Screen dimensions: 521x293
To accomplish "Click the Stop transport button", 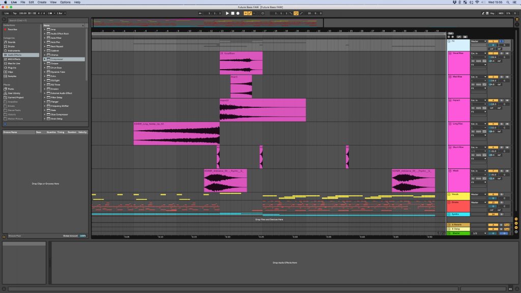I will point(233,13).
